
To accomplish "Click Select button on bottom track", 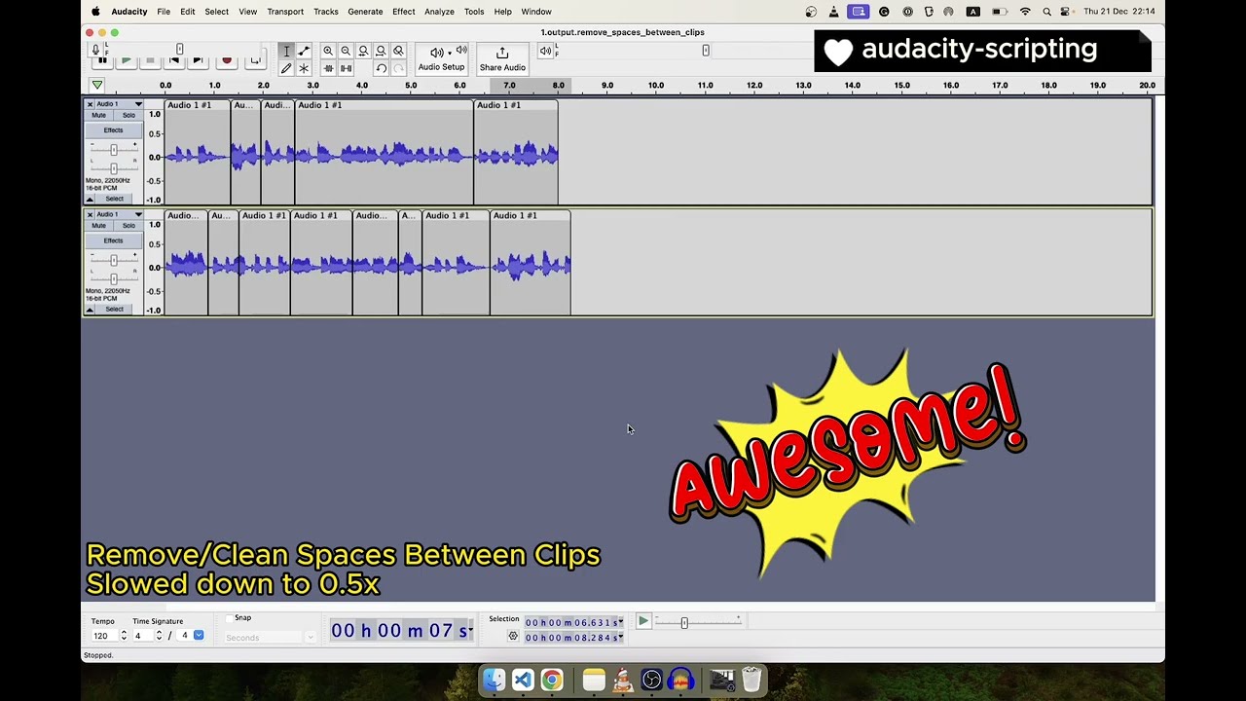I will pos(115,309).
